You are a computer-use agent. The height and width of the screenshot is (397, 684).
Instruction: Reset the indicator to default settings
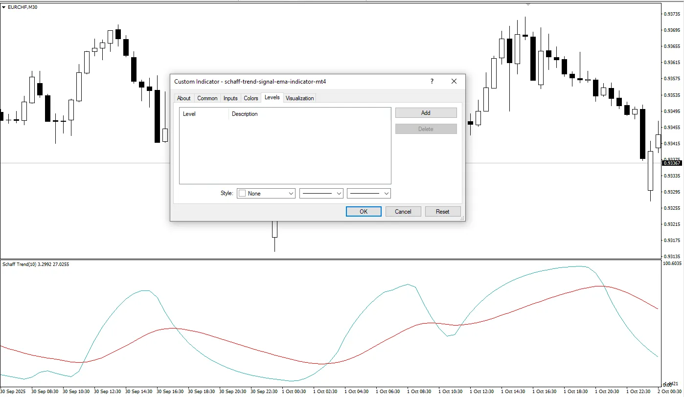442,211
